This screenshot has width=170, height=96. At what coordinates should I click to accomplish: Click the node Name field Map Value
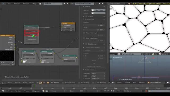(x=98, y=10)
